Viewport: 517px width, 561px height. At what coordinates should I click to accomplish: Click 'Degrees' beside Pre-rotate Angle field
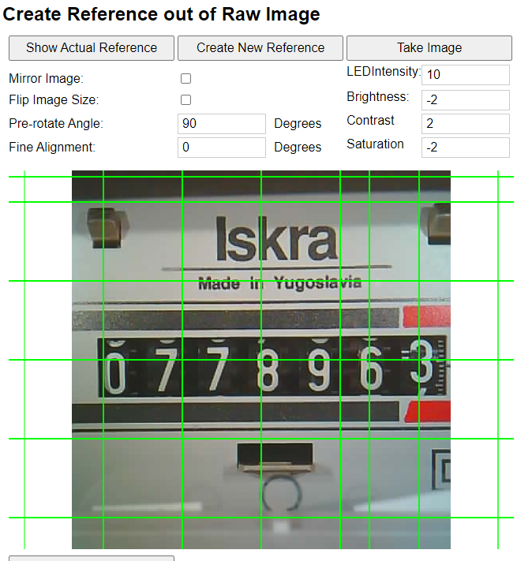coord(298,123)
